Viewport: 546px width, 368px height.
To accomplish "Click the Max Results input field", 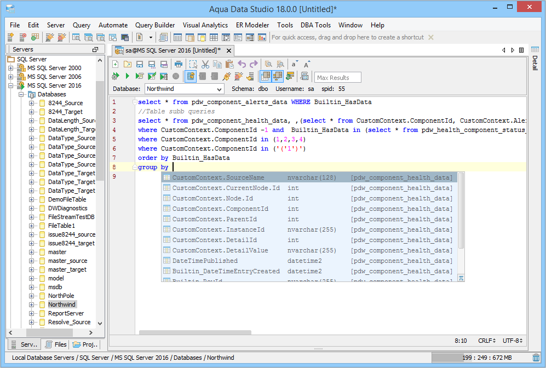I will tap(338, 77).
